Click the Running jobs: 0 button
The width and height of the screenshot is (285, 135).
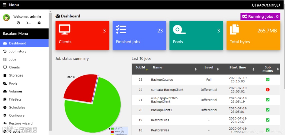pos(260,17)
